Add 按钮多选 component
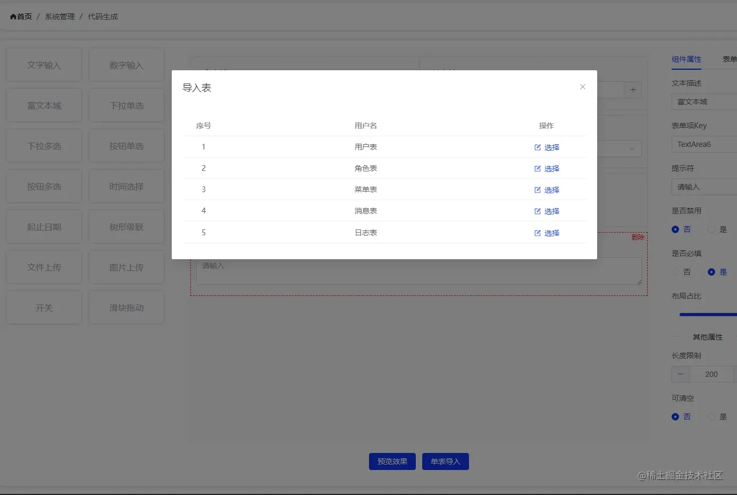 point(44,186)
